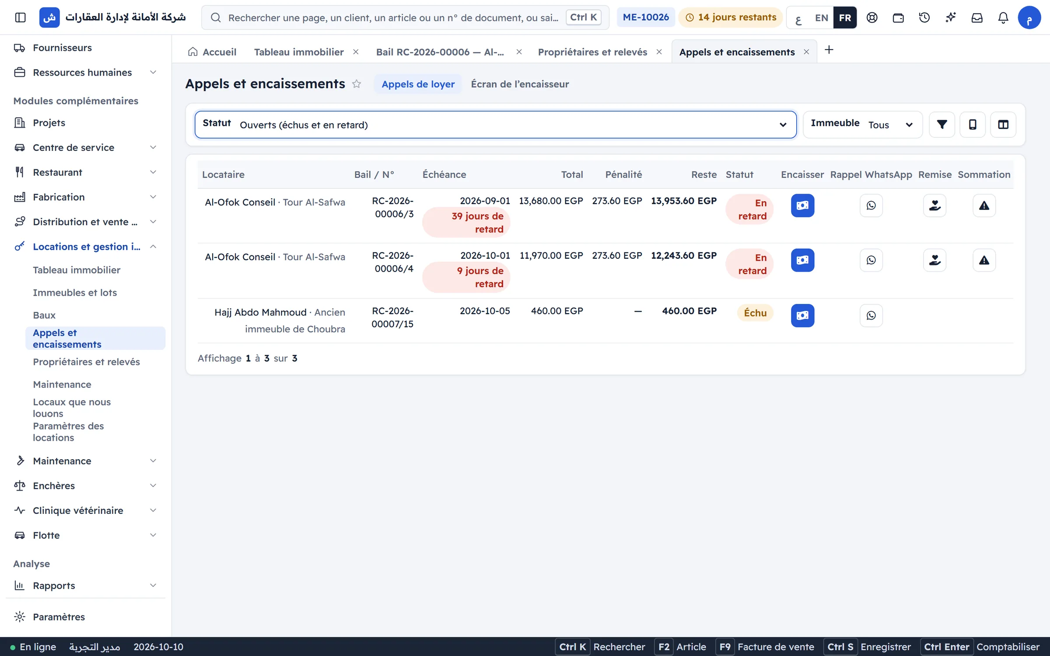Send WhatsApp reminder for Hajj Abdo Mahmoud
1050x656 pixels.
(871, 315)
